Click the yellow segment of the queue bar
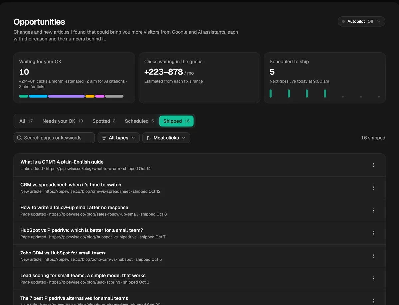This screenshot has width=399, height=305. click(90, 96)
